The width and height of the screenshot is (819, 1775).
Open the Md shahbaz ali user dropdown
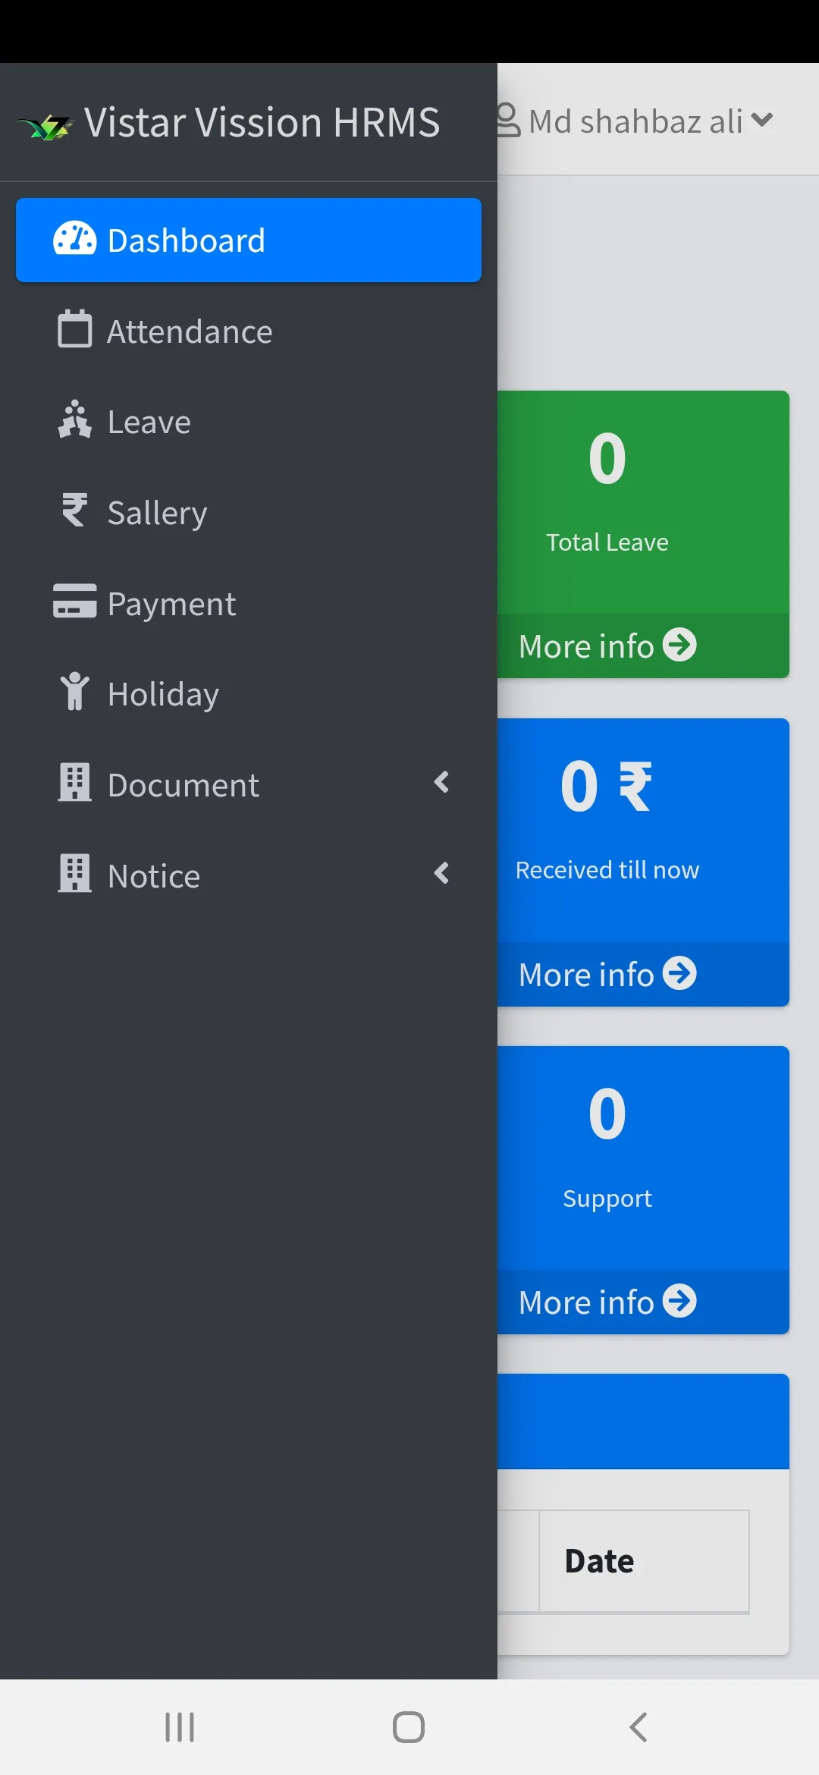(635, 121)
